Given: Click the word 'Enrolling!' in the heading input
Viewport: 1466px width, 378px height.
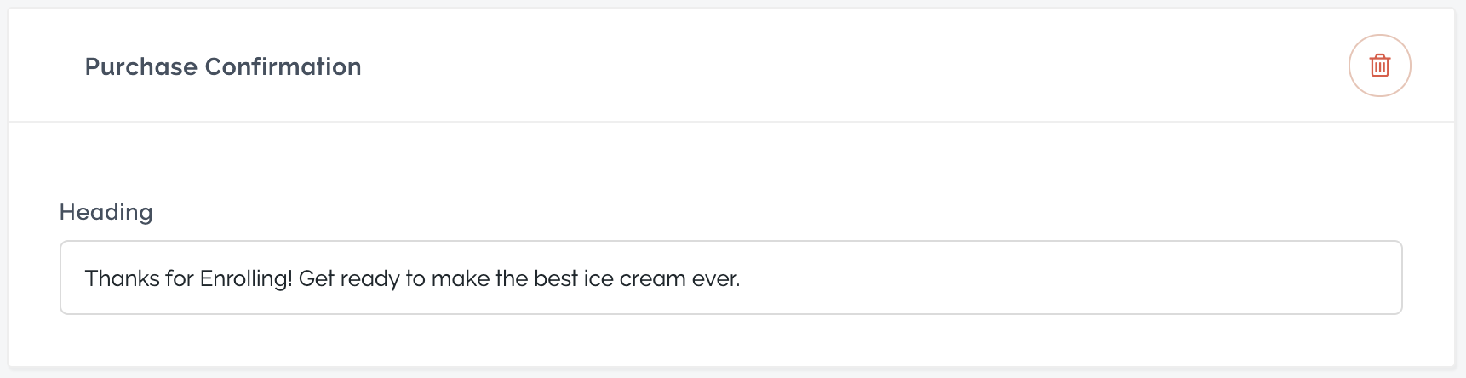Looking at the screenshot, I should [246, 278].
